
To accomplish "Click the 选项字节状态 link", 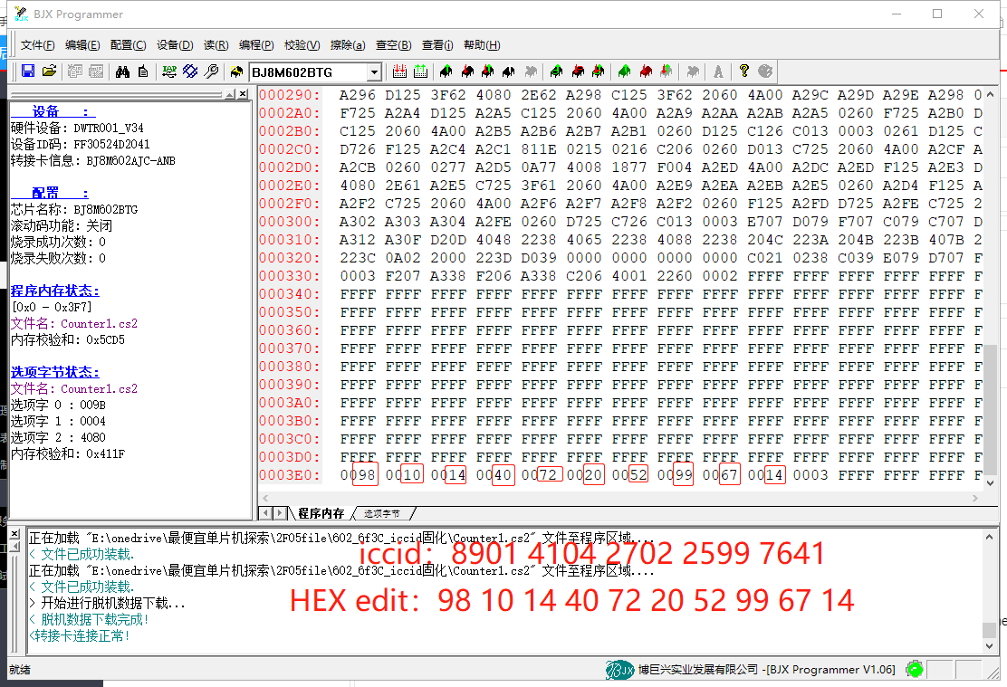I will coord(54,372).
